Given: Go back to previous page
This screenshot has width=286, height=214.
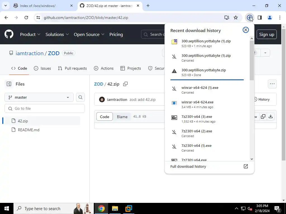Looking at the screenshot, I should [x=6, y=18].
